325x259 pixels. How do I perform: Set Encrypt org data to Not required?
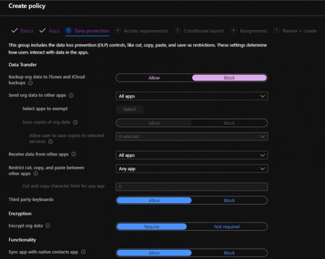(x=227, y=227)
